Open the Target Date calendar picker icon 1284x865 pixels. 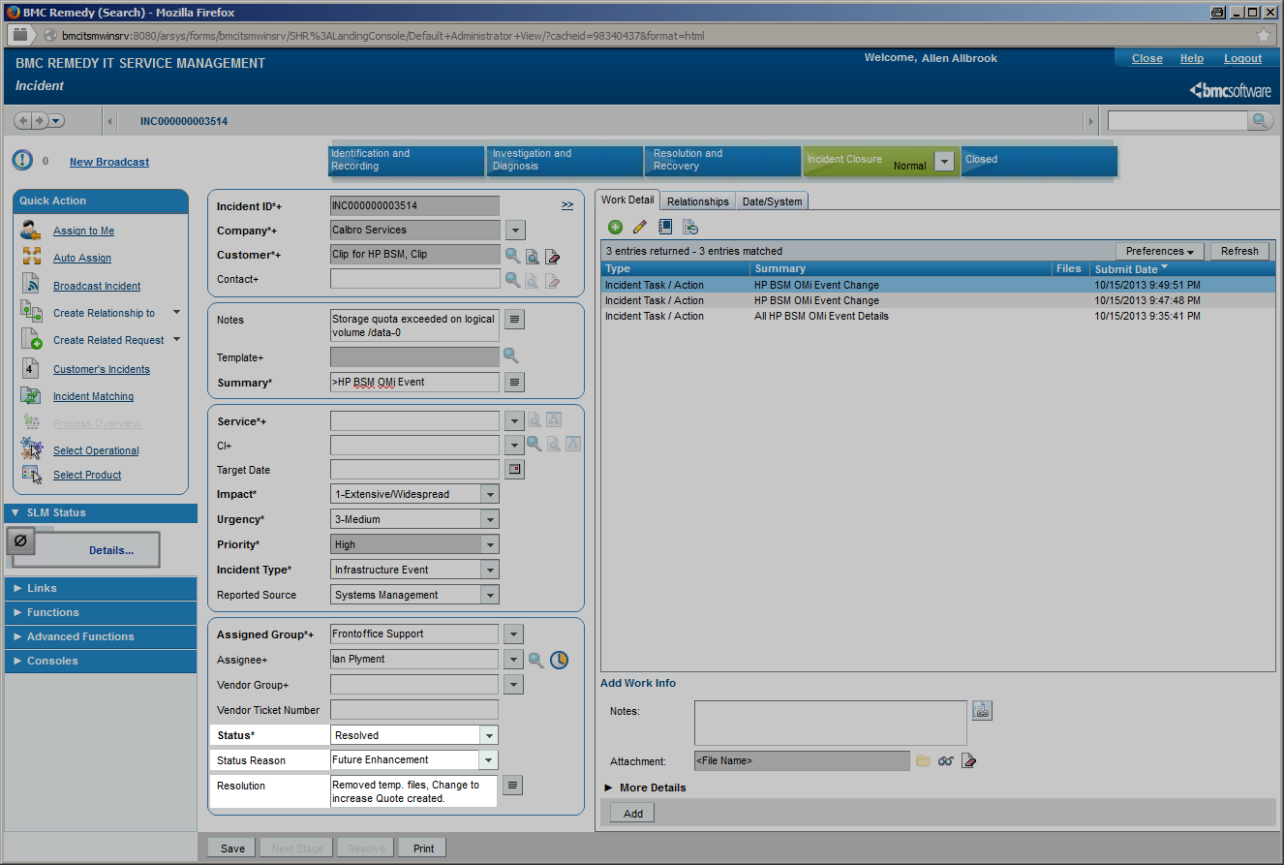513,469
